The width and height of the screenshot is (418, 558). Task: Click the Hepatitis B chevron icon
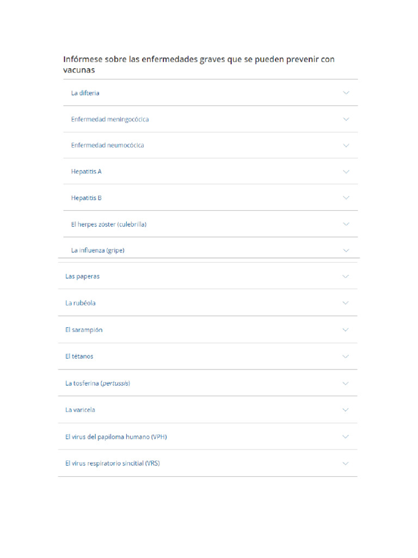click(346, 198)
